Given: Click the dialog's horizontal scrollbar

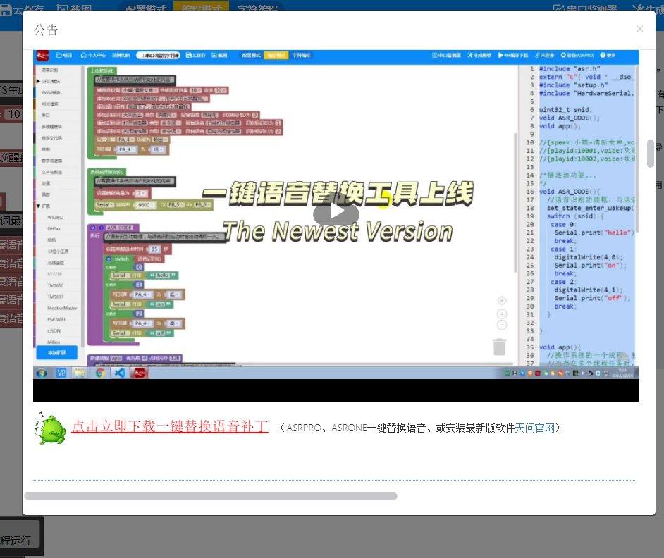Looking at the screenshot, I should click(x=210, y=496).
